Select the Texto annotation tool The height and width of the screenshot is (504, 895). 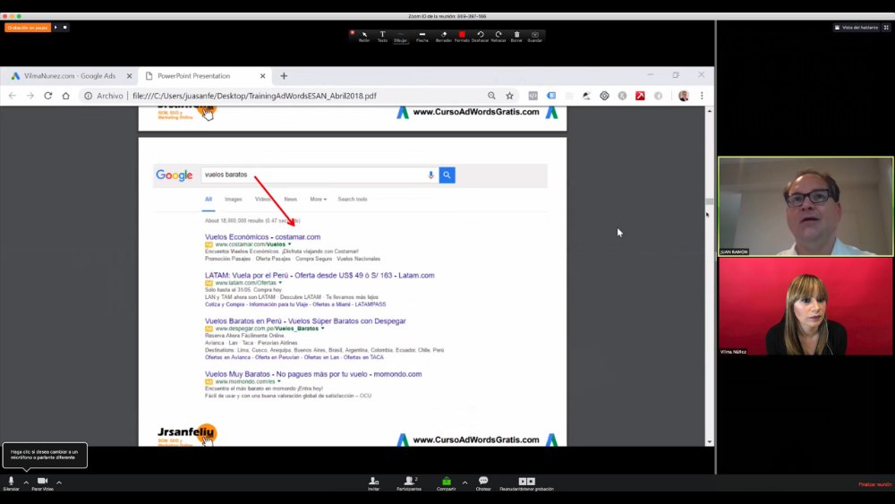[x=382, y=37]
